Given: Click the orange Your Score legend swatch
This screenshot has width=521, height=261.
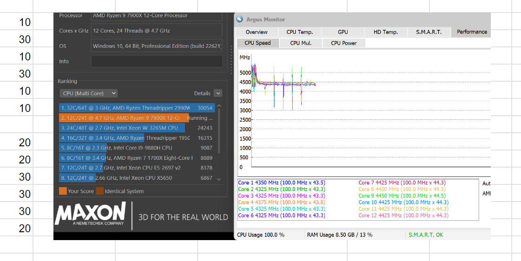Looking at the screenshot, I should tap(63, 191).
